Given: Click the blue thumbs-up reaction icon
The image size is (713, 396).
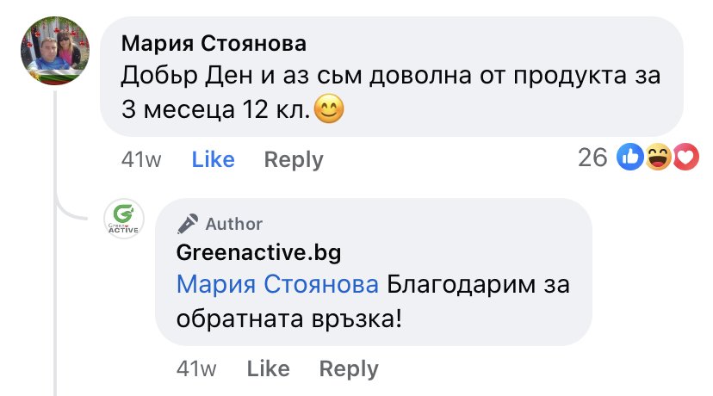Looking at the screenshot, I should [629, 157].
